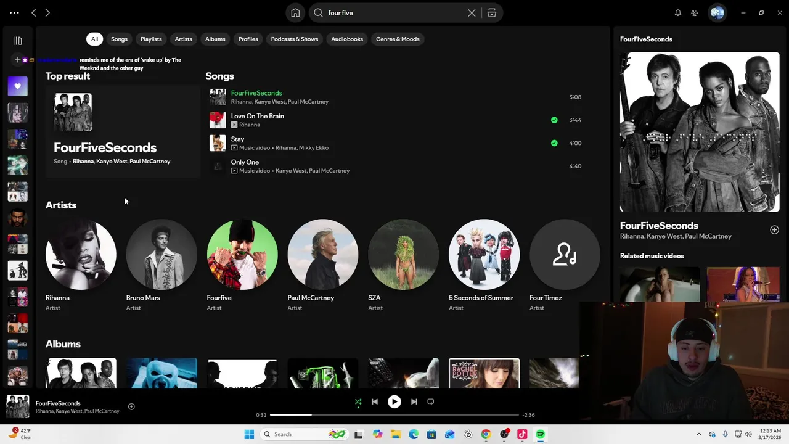Click FourFiveSeconds title in right panel
789x444 pixels.
(x=659, y=226)
